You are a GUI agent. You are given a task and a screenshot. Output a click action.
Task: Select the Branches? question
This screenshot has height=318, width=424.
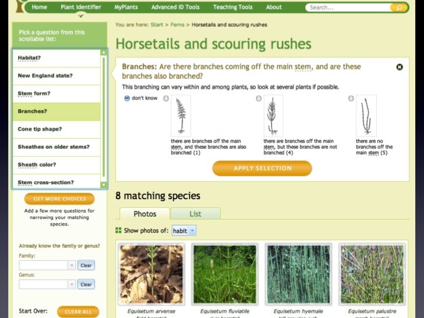point(56,111)
